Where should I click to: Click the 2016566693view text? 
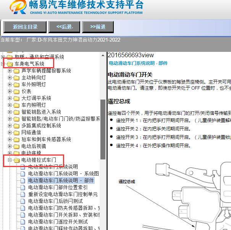click(x=131, y=55)
